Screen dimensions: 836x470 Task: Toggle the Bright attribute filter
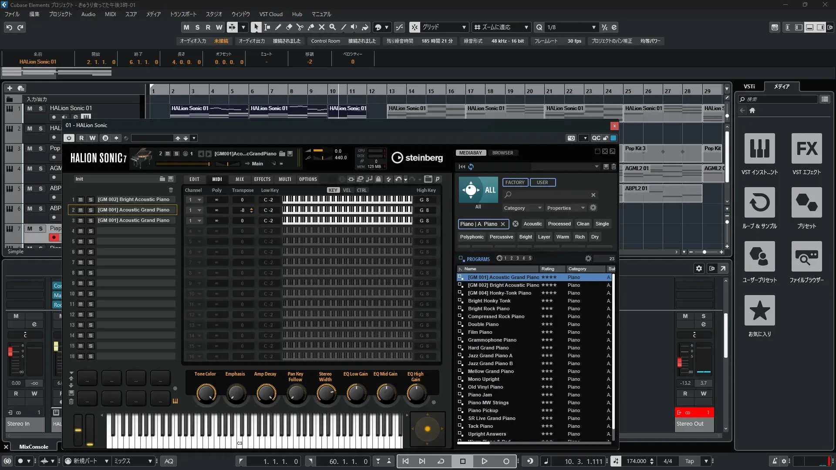(526, 237)
